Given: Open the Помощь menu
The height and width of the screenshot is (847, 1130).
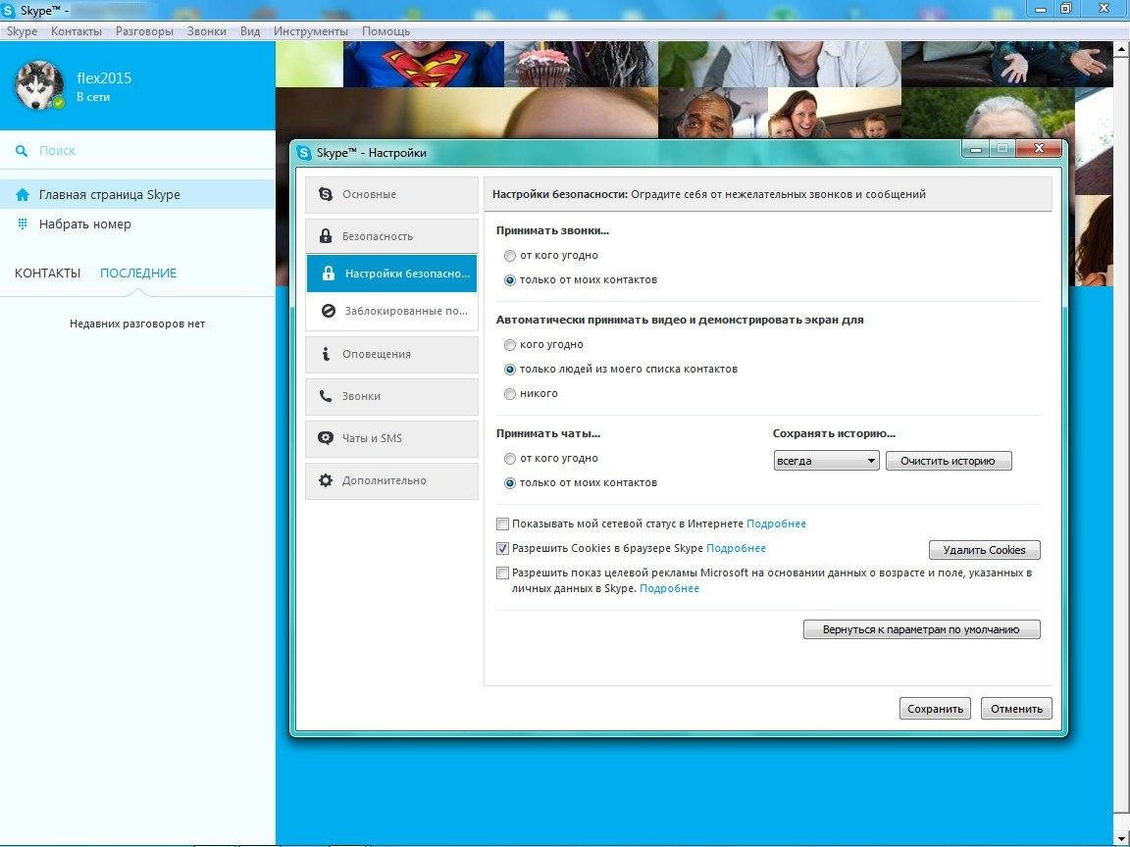Looking at the screenshot, I should 385,31.
